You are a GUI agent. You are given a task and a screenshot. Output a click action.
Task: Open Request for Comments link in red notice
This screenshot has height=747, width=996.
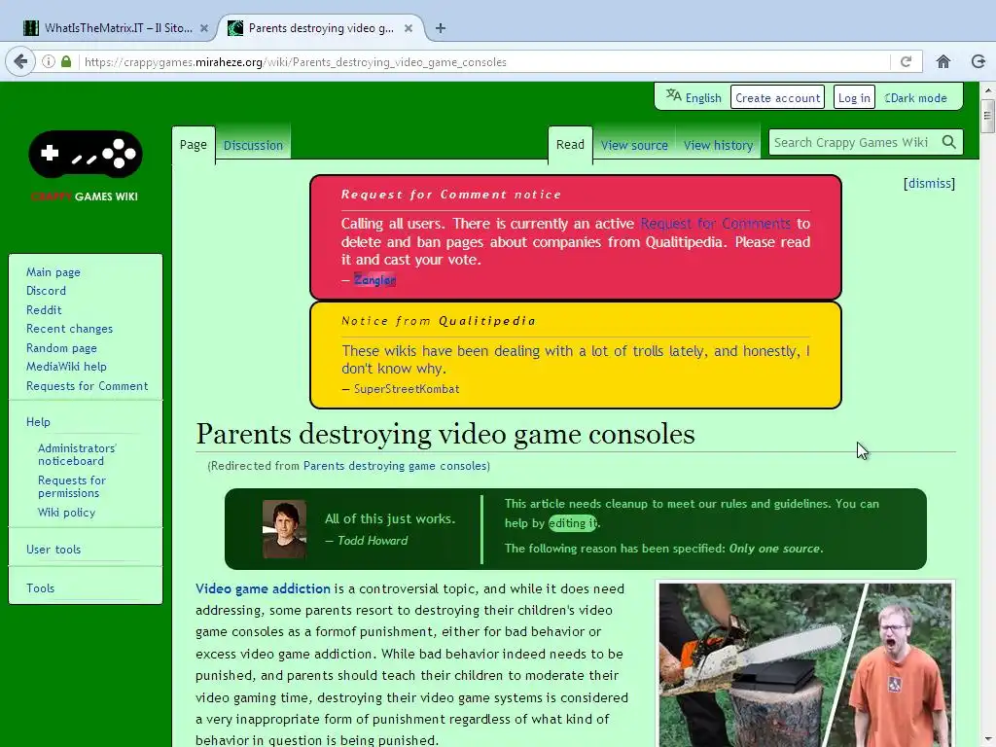715,224
